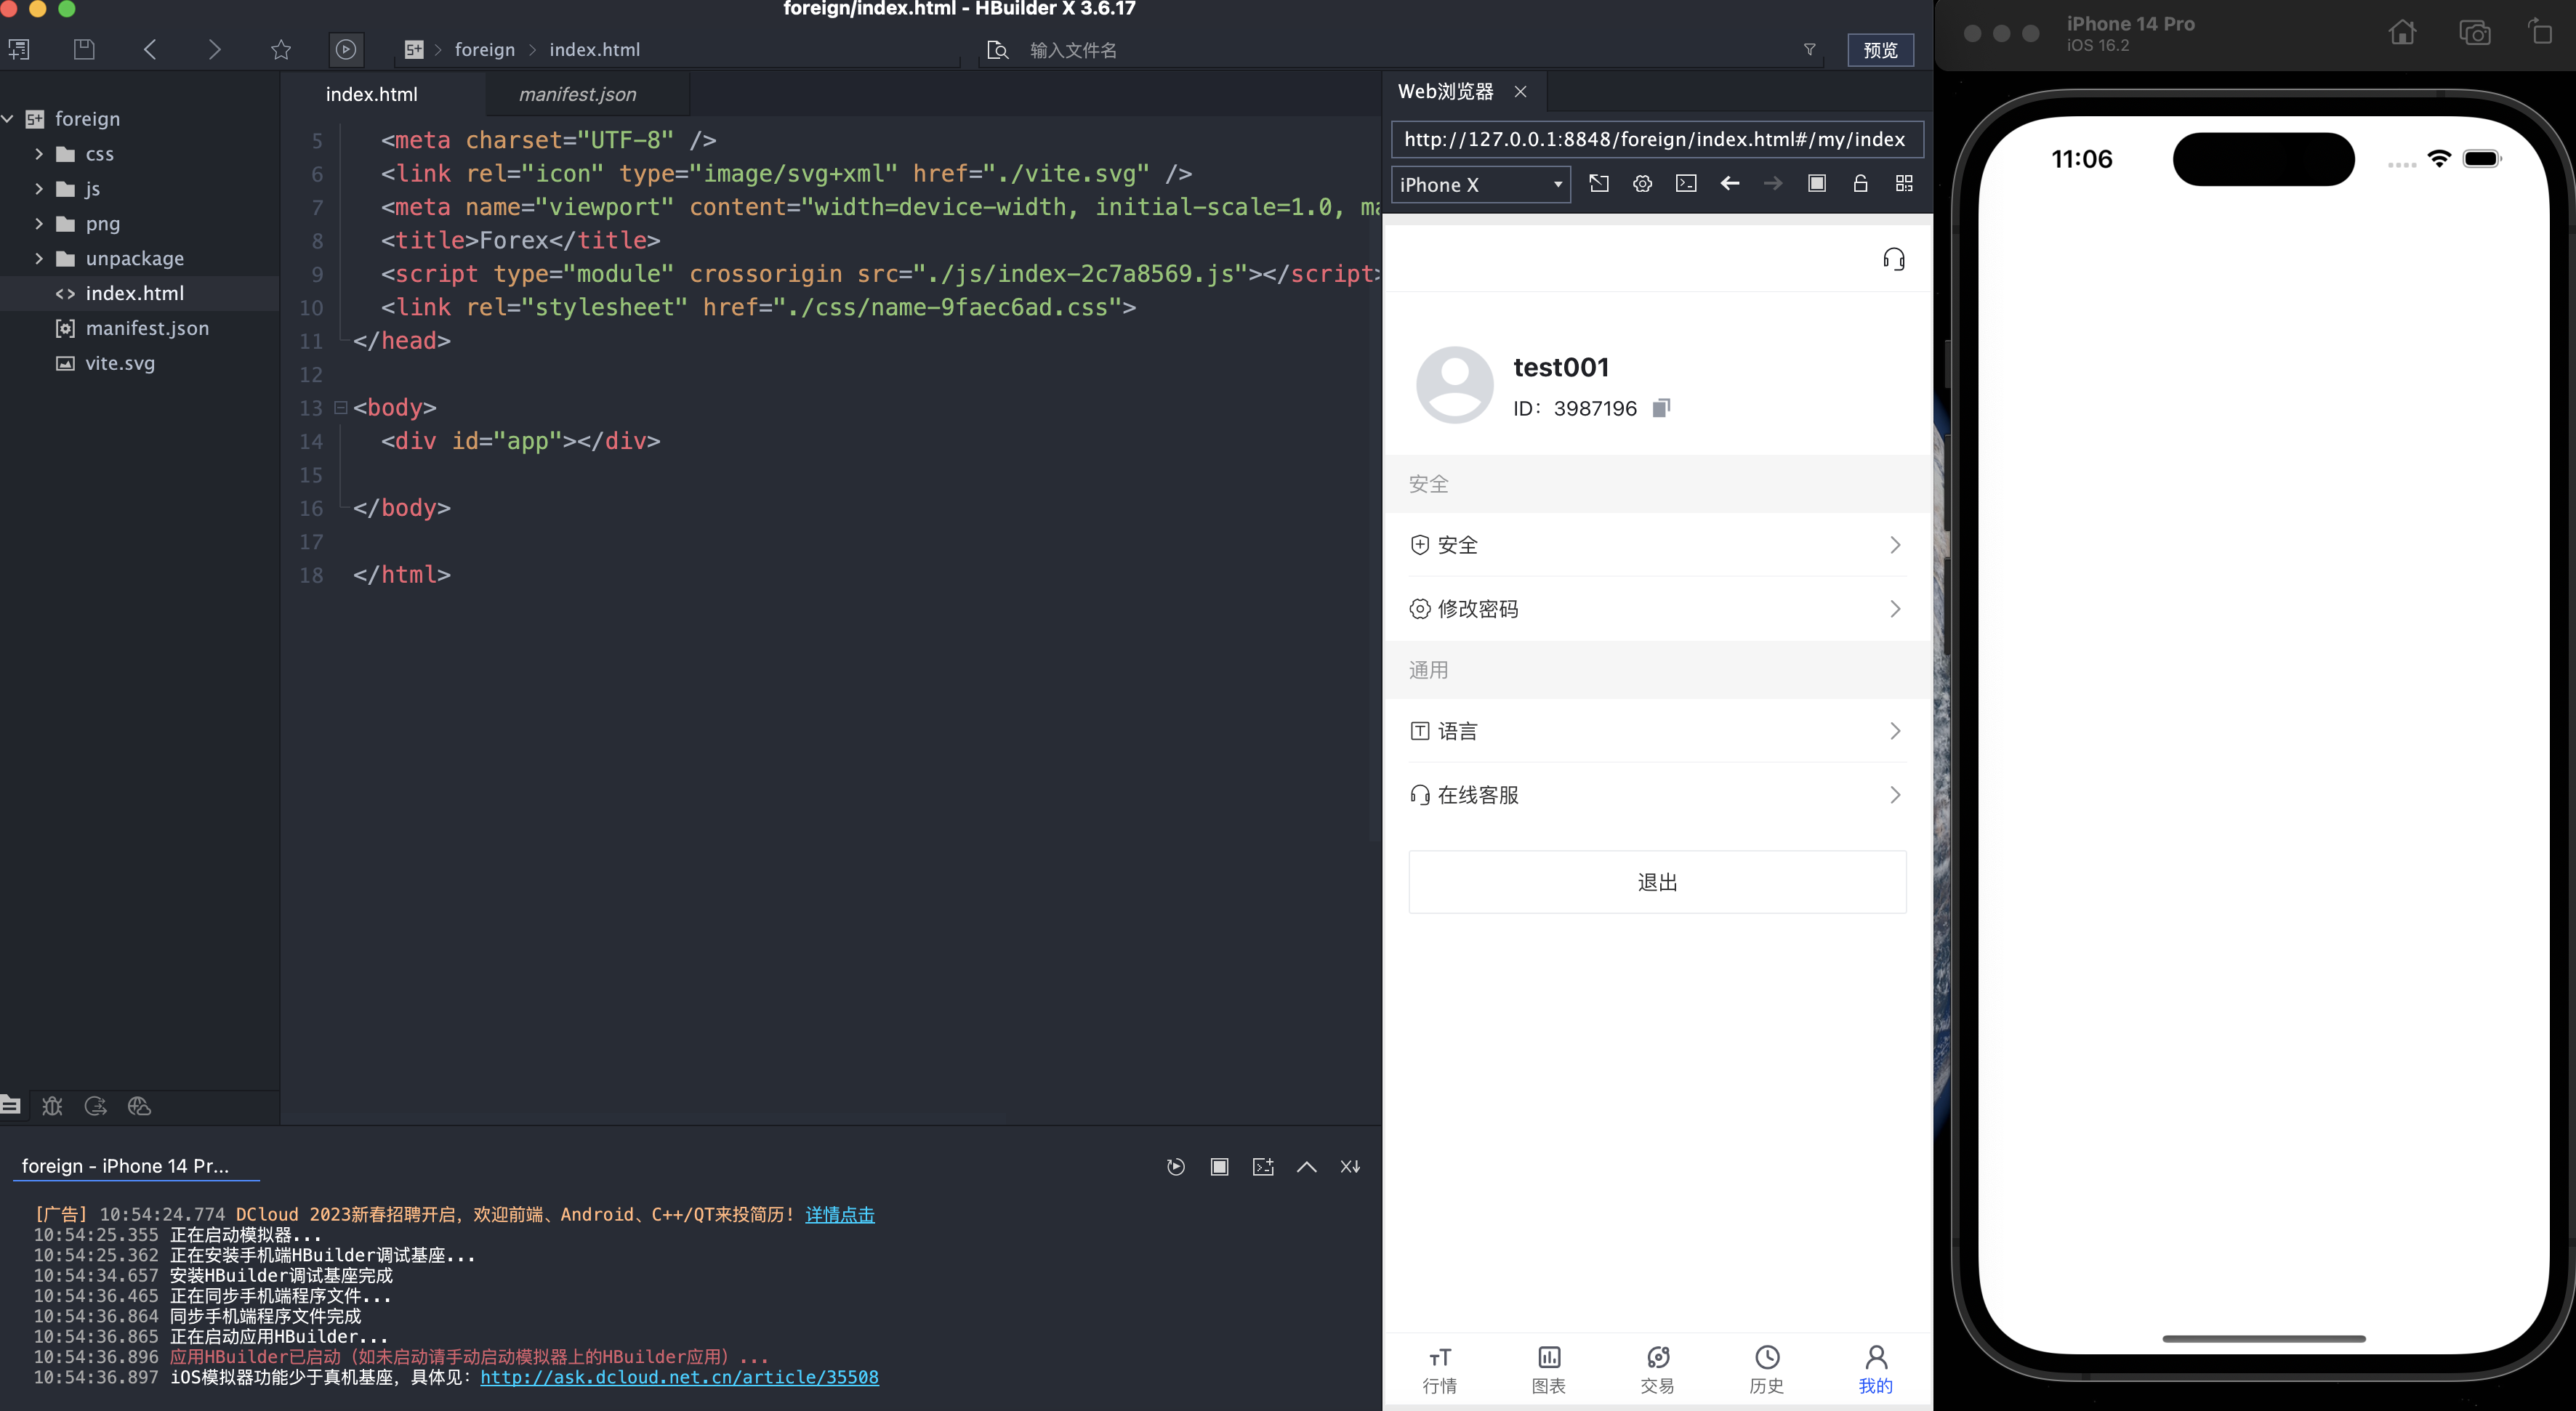The image size is (2576, 1411).
Task: Toggle the grid view icon in browser toolbar
Action: pyautogui.click(x=1904, y=184)
